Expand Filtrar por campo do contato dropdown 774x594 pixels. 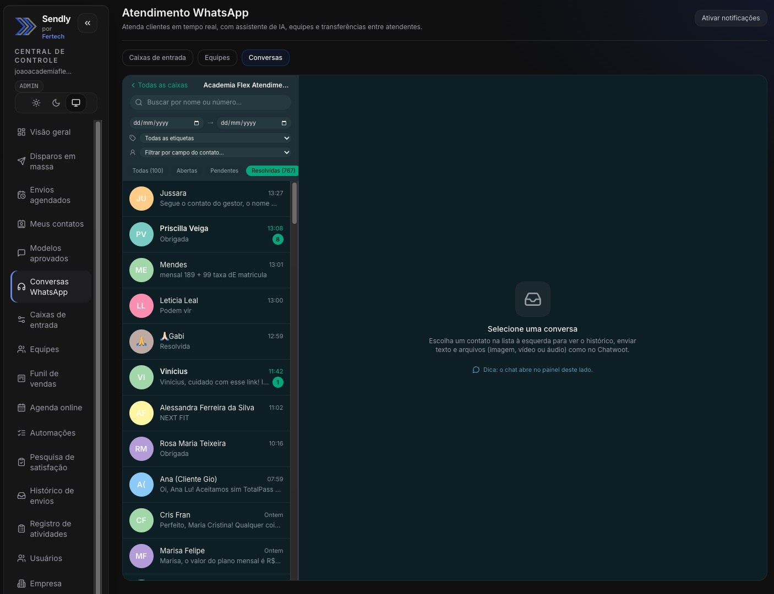215,152
